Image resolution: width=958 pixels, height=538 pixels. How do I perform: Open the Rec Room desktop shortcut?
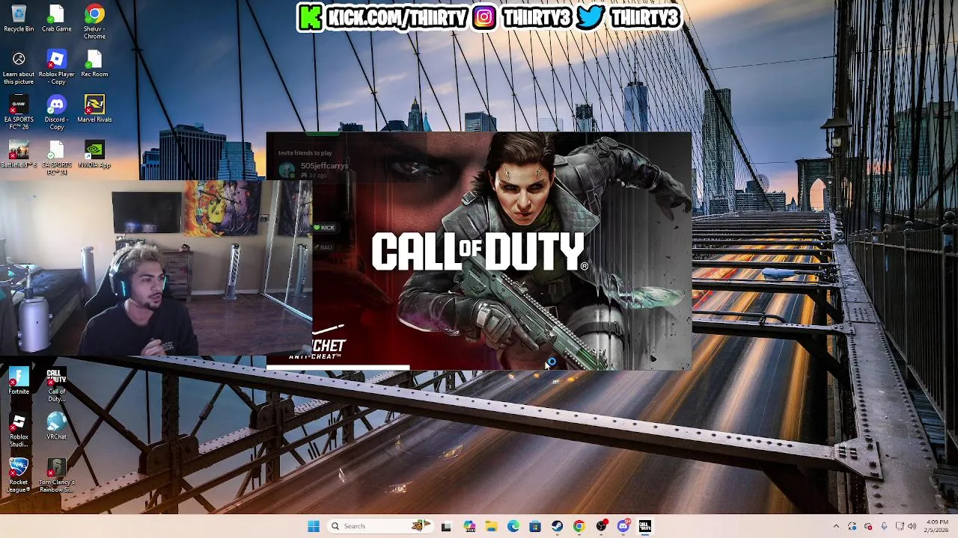[x=94, y=64]
